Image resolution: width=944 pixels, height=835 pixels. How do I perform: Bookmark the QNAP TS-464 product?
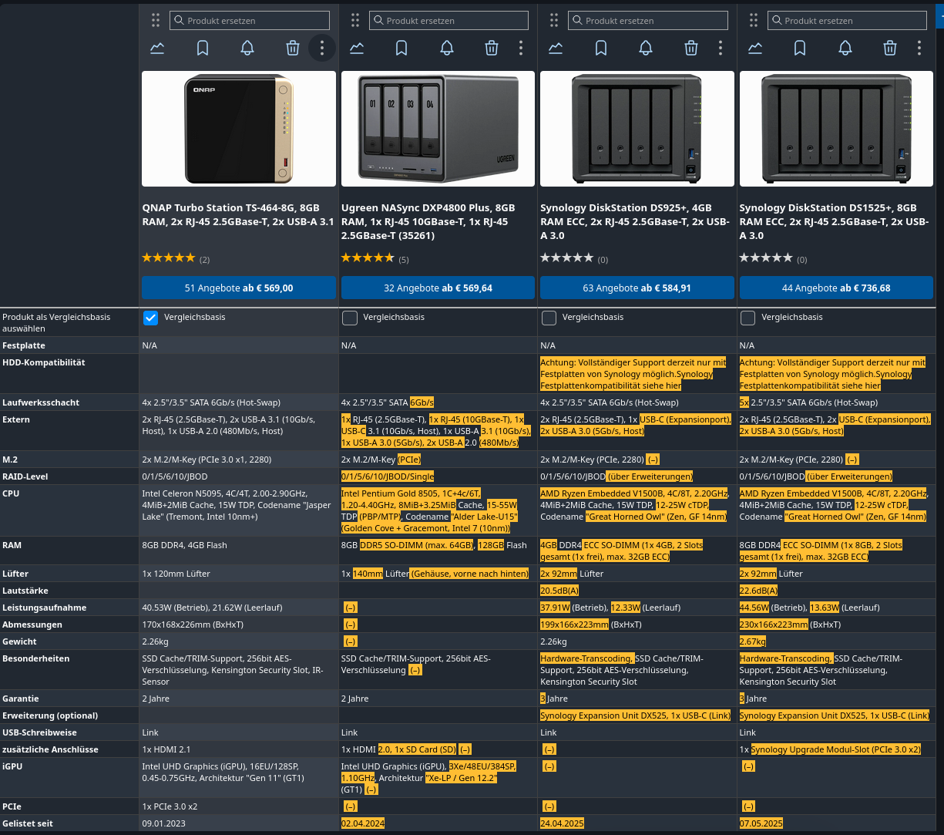pos(203,48)
